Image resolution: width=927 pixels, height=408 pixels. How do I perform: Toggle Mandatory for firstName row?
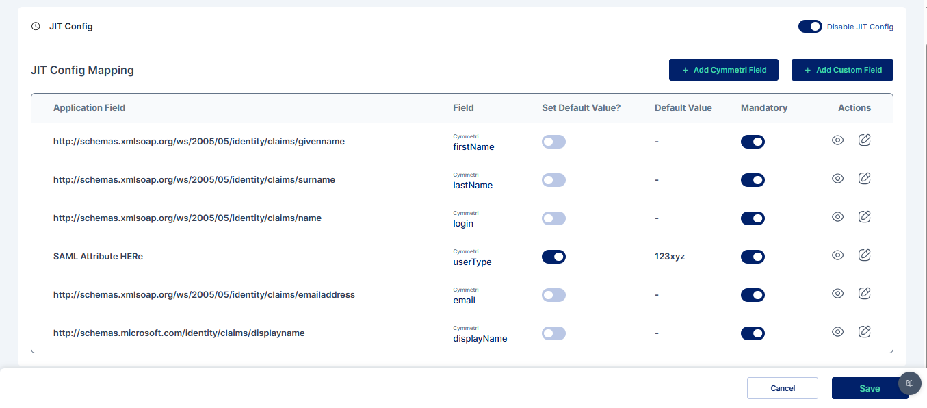point(753,142)
